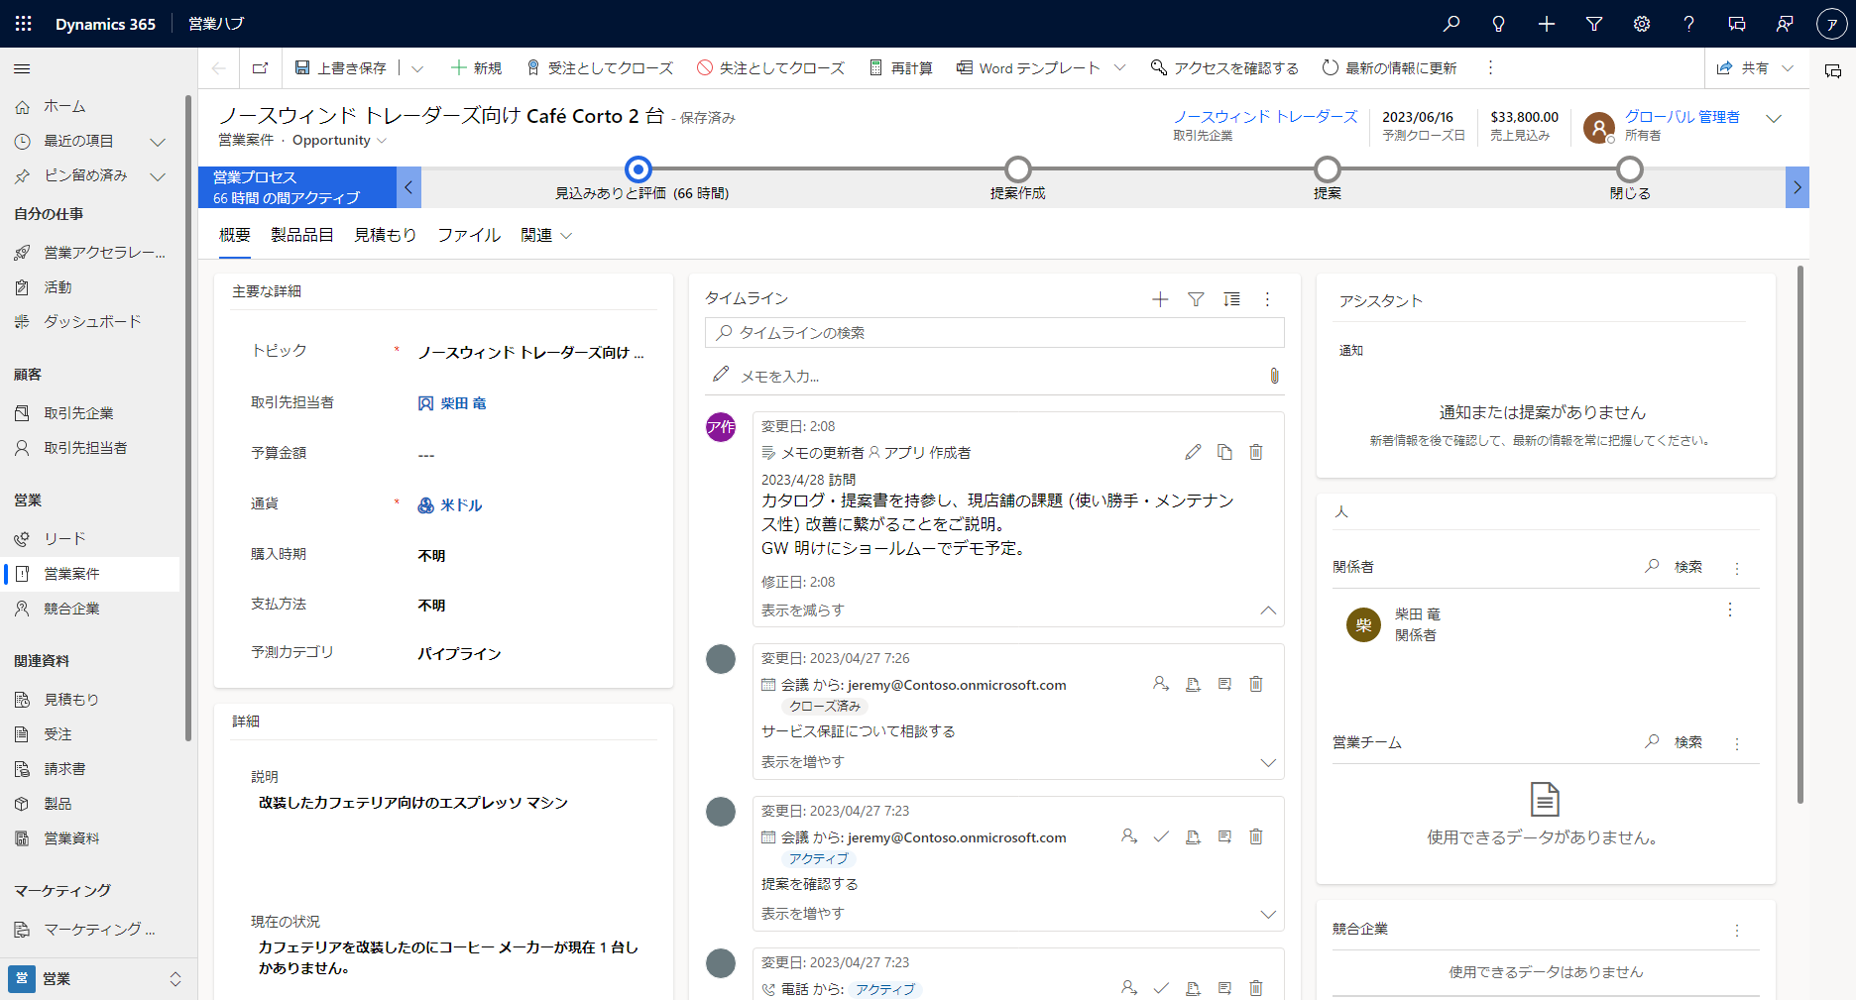
Task: Open timeline more options ellipsis
Action: 1267,299
